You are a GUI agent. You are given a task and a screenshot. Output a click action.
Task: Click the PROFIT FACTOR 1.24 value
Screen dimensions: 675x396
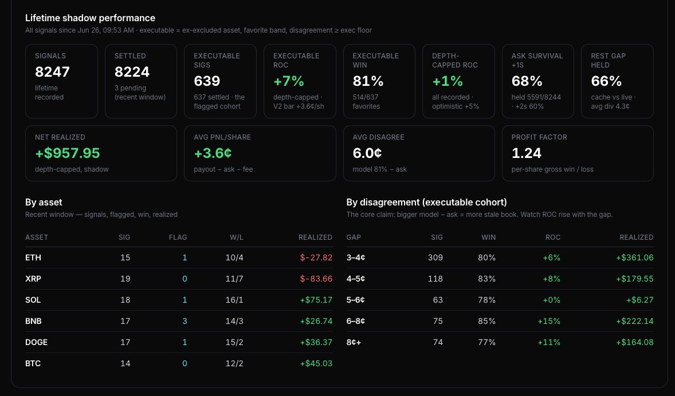click(x=527, y=153)
